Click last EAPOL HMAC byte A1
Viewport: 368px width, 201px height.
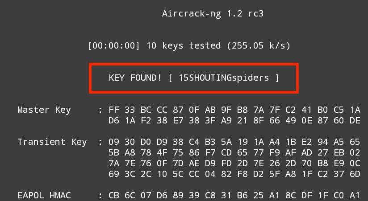coord(355,196)
